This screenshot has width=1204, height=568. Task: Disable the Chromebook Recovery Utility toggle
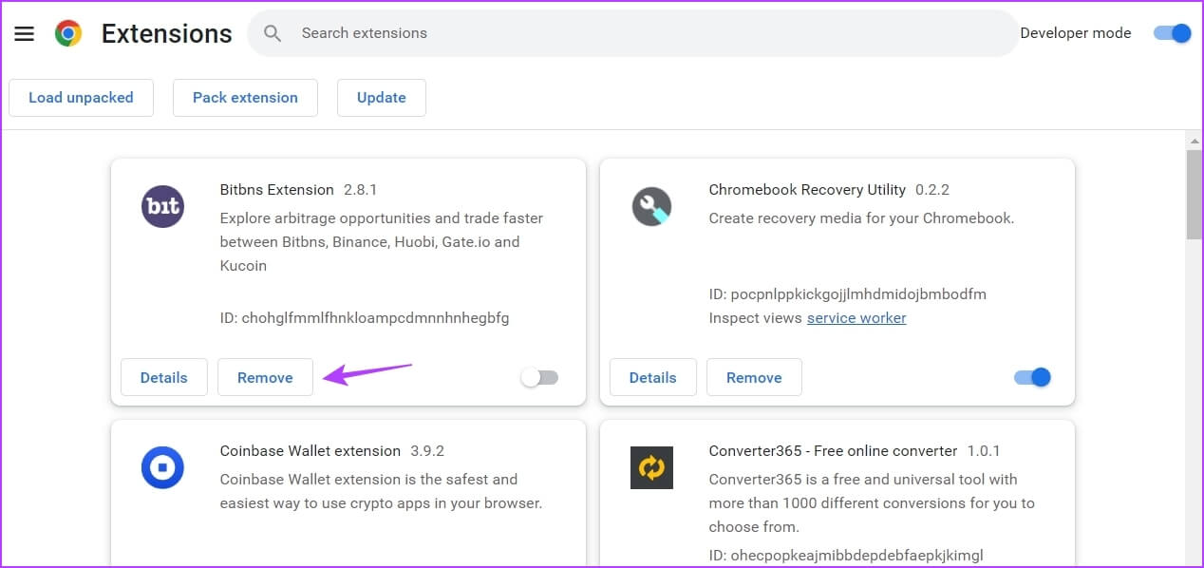1032,377
